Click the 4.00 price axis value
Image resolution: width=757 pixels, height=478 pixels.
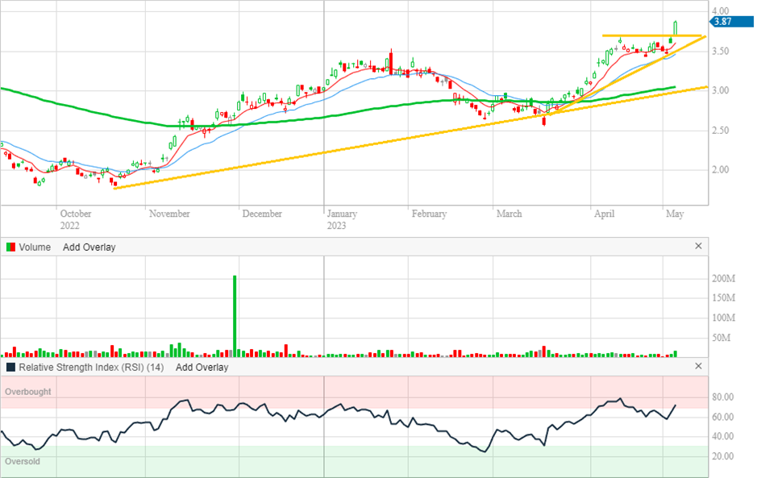point(720,10)
